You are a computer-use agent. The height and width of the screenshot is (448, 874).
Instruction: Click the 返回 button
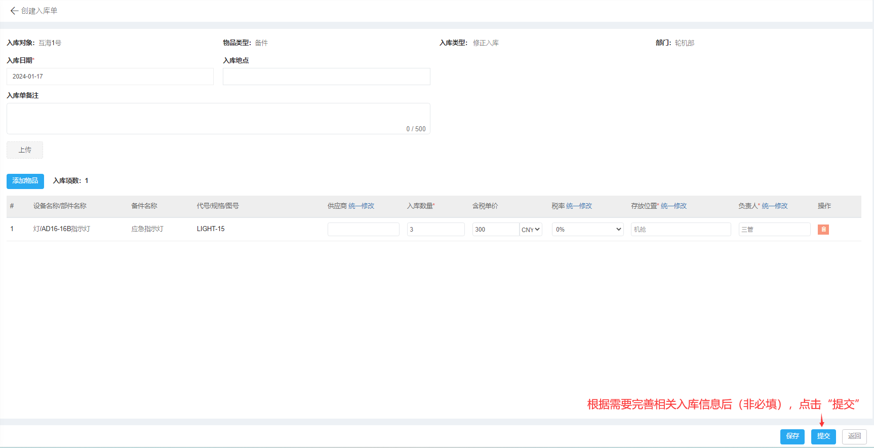(854, 436)
